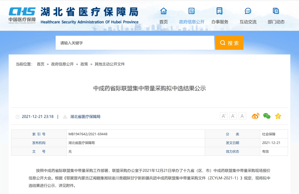Open the 首页 home icon in navigation
The height and width of the screenshot is (194, 299).
[x=163, y=11]
